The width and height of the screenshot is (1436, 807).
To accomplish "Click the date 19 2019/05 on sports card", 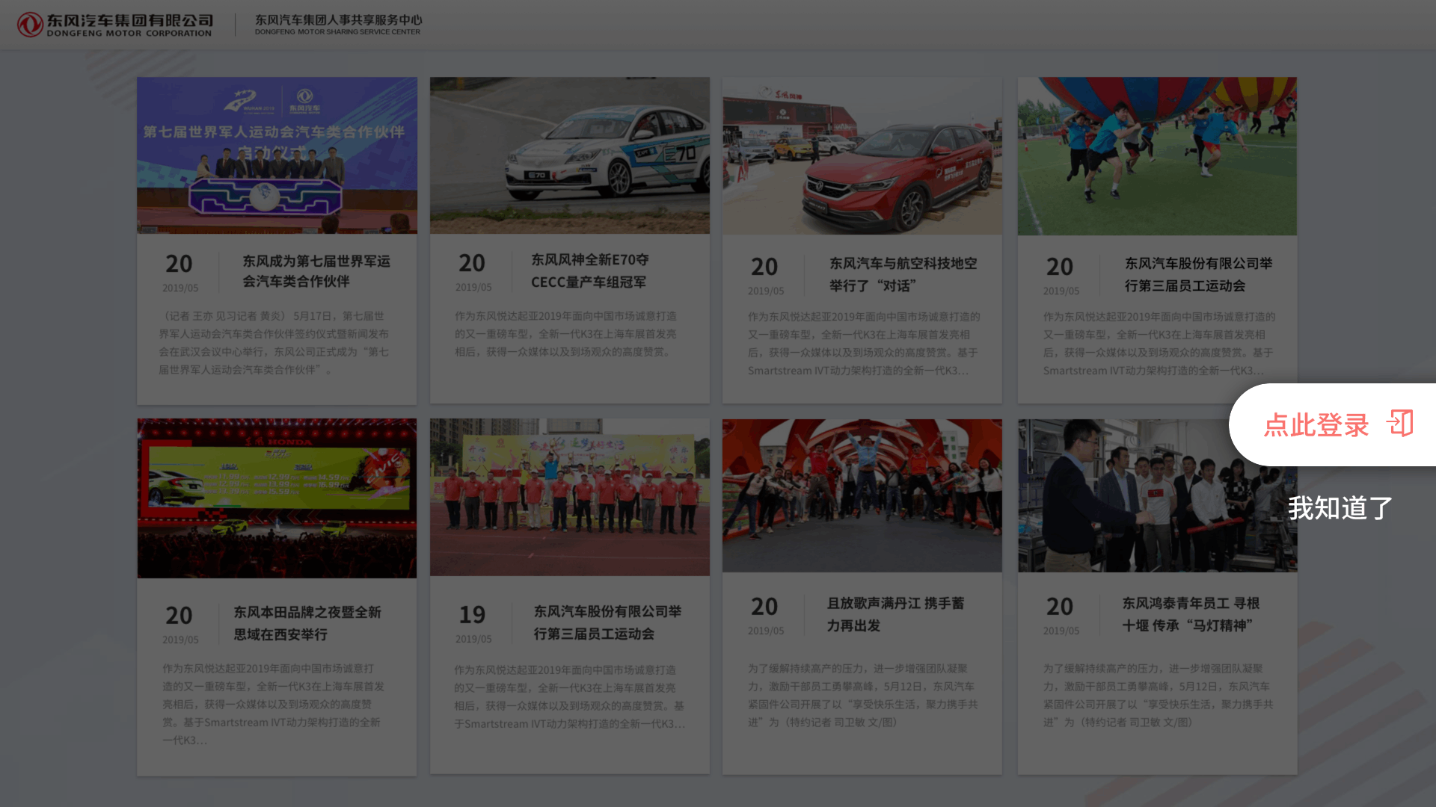I will (473, 624).
